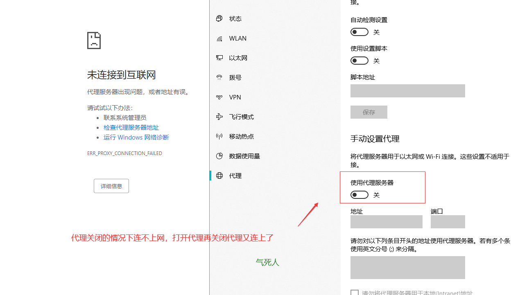
Task: Click the 脚本地址 input field
Action: [407, 91]
